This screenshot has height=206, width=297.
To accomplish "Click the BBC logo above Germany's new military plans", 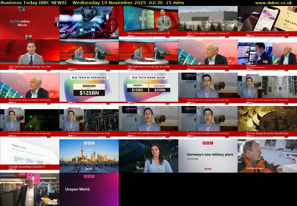I will pos(208,143).
